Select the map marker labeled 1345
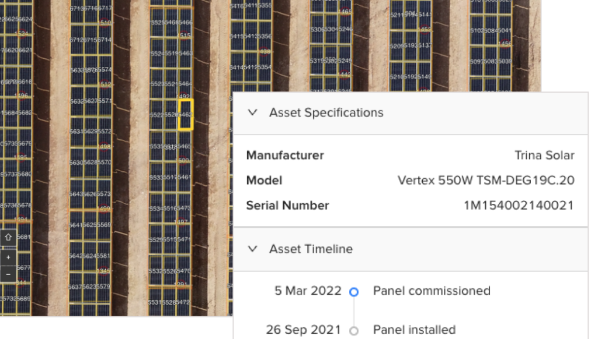Image resolution: width=598 pixels, height=339 pixels. pyautogui.click(x=103, y=271)
